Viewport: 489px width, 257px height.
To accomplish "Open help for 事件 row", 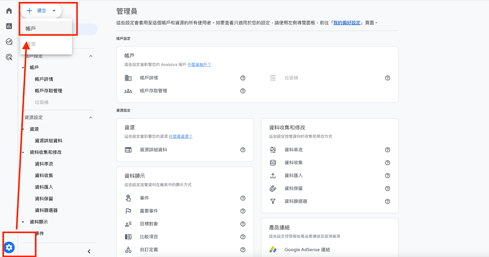I will 243,198.
